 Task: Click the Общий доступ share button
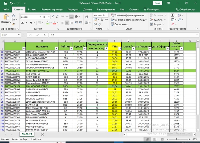pos(185,9)
